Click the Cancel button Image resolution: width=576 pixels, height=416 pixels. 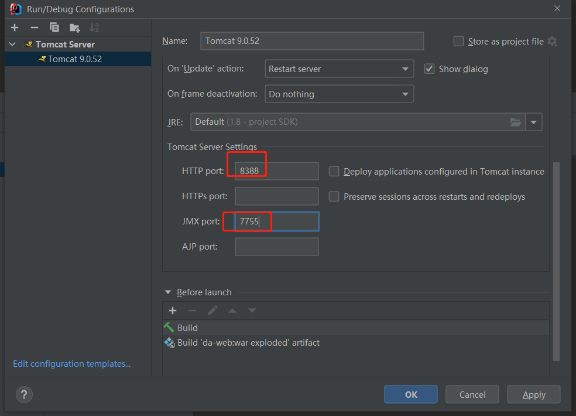tap(472, 394)
